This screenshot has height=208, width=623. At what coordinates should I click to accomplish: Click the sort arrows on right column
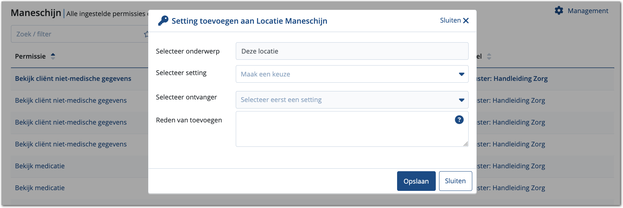pyautogui.click(x=489, y=56)
